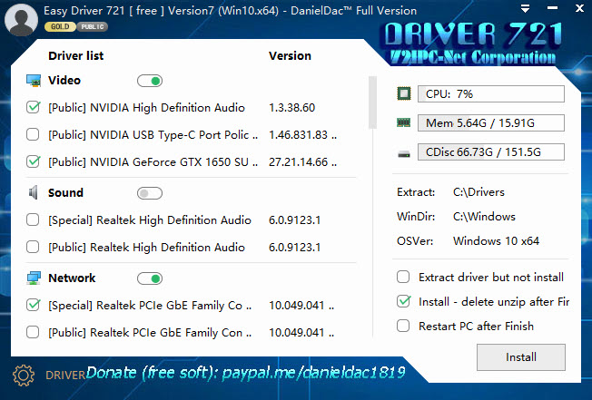Uncheck NVIDIA High Definition Audio driver
This screenshot has height=400, width=592.
tap(33, 107)
